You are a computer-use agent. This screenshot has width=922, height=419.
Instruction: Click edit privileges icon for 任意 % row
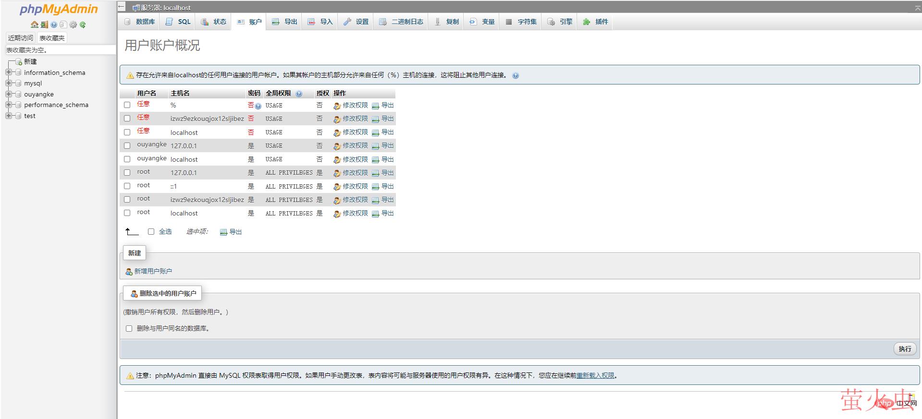pos(337,106)
